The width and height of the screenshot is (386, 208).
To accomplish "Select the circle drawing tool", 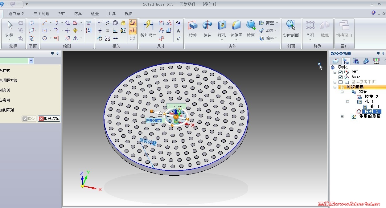I will pyautogui.click(x=45, y=38).
